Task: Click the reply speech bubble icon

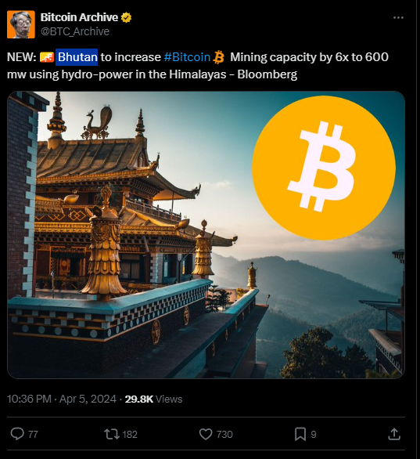Action: pos(17,434)
